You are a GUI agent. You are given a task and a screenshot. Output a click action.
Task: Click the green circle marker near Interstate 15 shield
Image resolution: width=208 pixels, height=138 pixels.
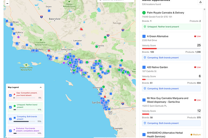pos(105,37)
